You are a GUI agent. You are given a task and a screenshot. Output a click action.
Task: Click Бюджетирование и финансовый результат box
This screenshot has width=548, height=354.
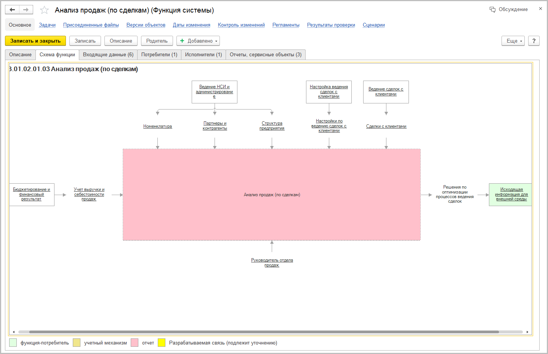coord(32,194)
